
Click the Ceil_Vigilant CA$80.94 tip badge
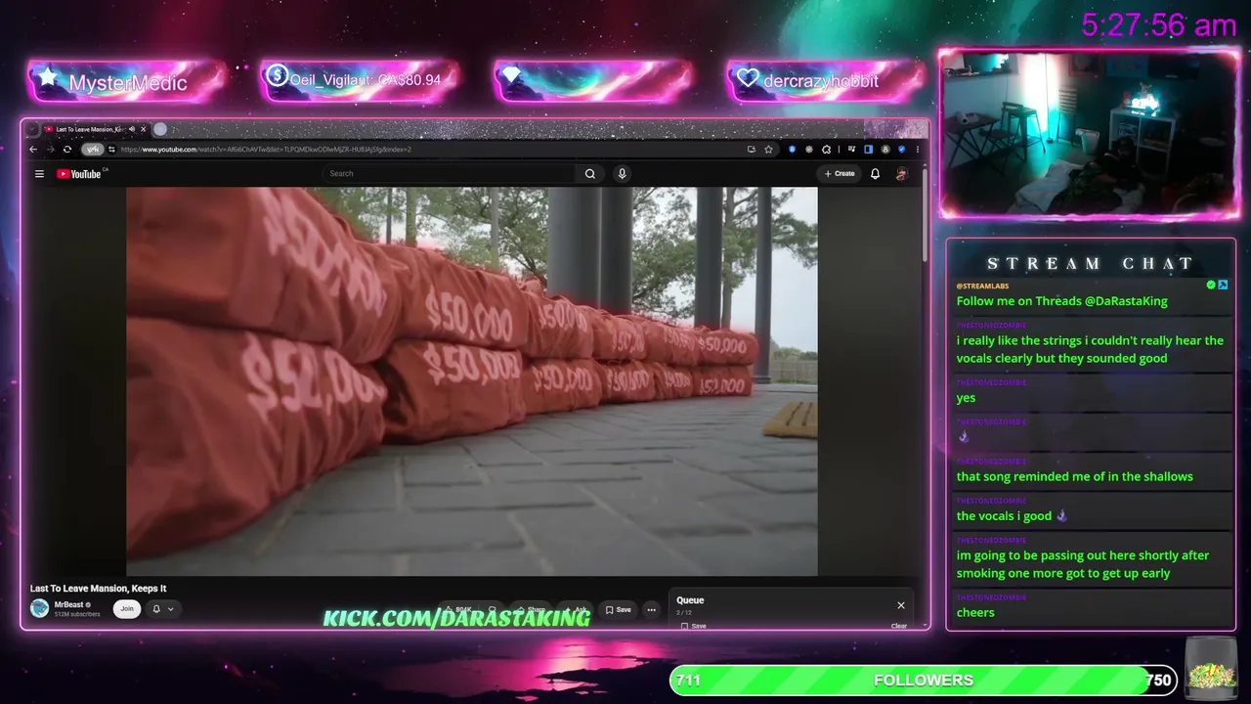[x=359, y=80]
